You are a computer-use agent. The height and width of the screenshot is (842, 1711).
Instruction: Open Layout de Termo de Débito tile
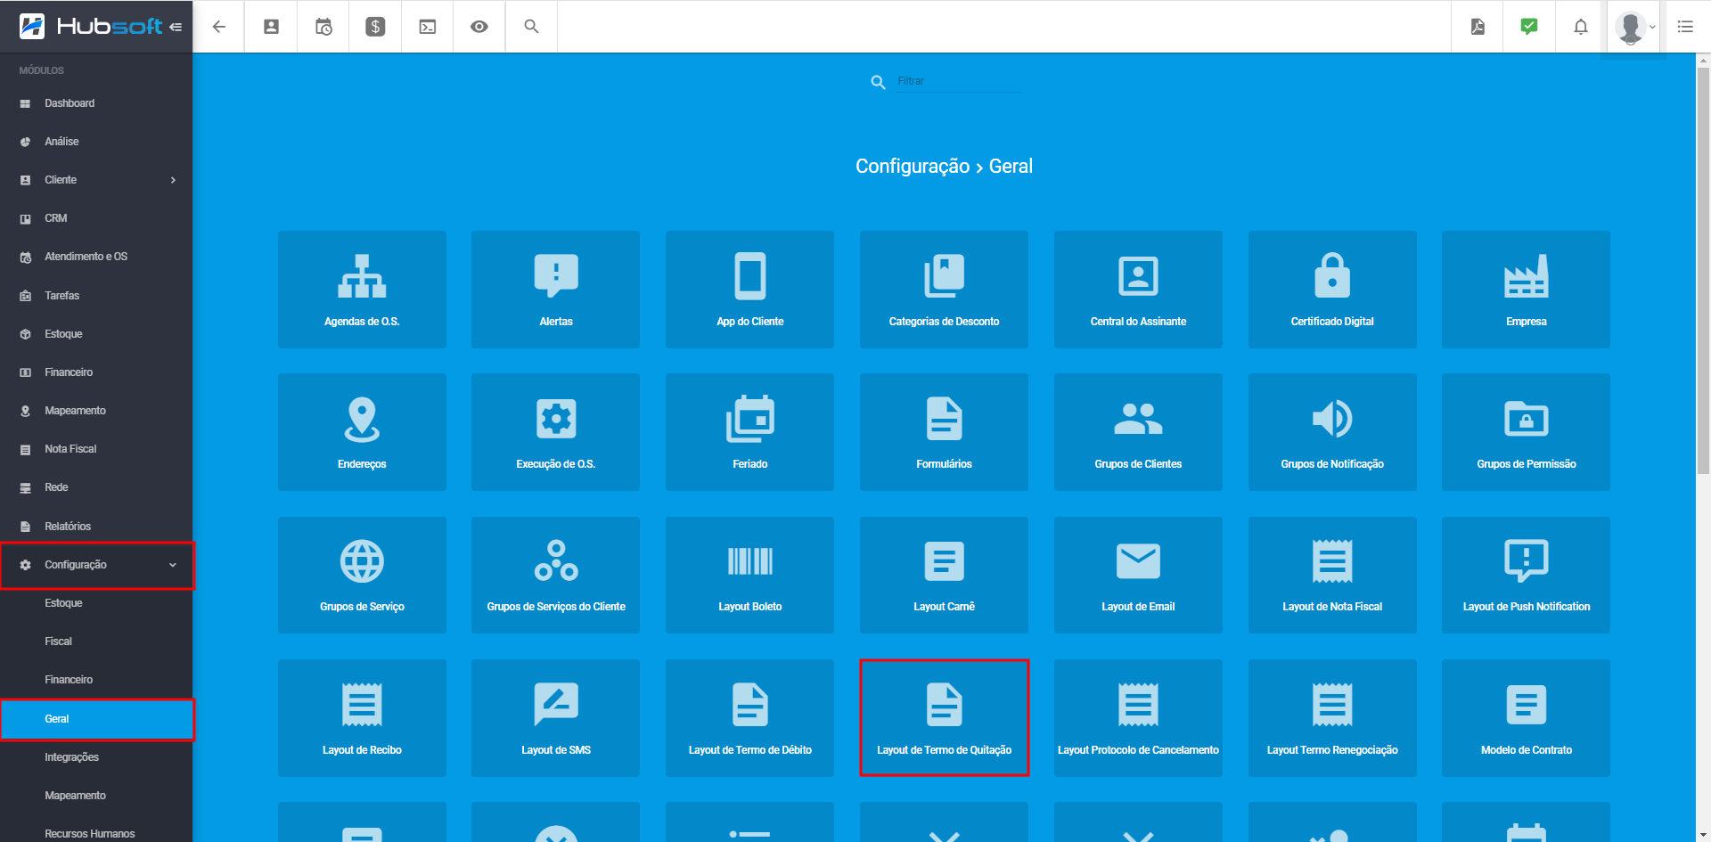click(749, 718)
